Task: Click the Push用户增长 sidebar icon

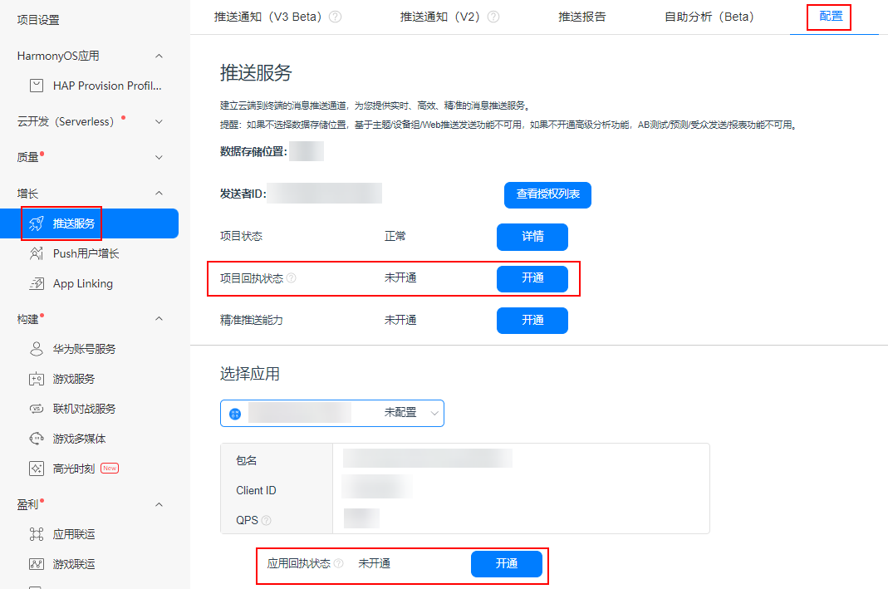Action: coord(37,253)
